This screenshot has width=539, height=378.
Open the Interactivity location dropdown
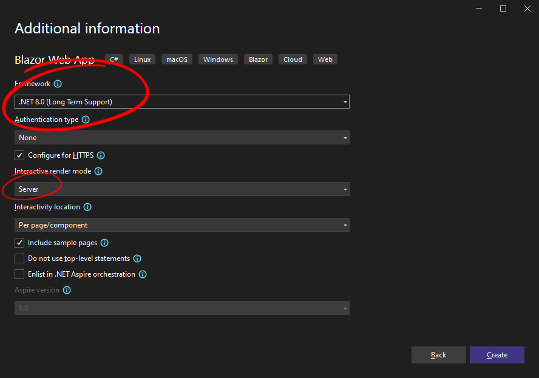[x=181, y=225]
